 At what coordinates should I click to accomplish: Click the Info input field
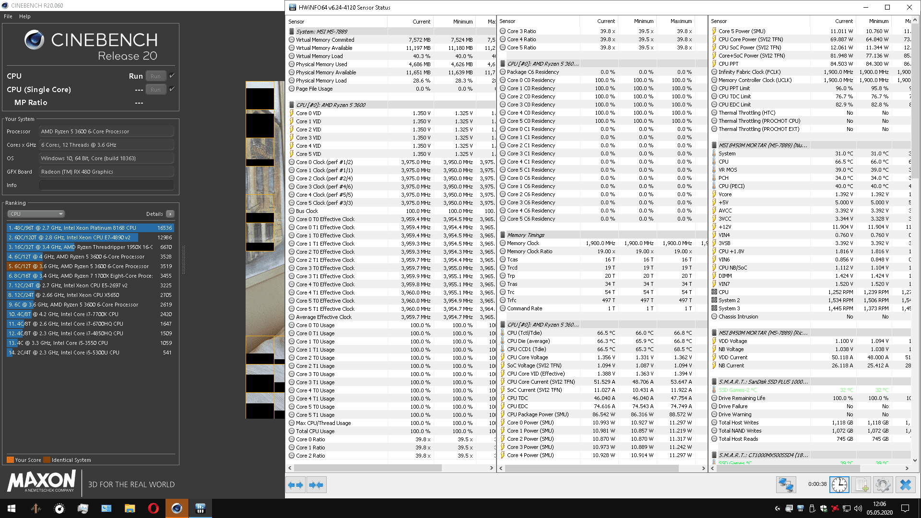pos(106,185)
